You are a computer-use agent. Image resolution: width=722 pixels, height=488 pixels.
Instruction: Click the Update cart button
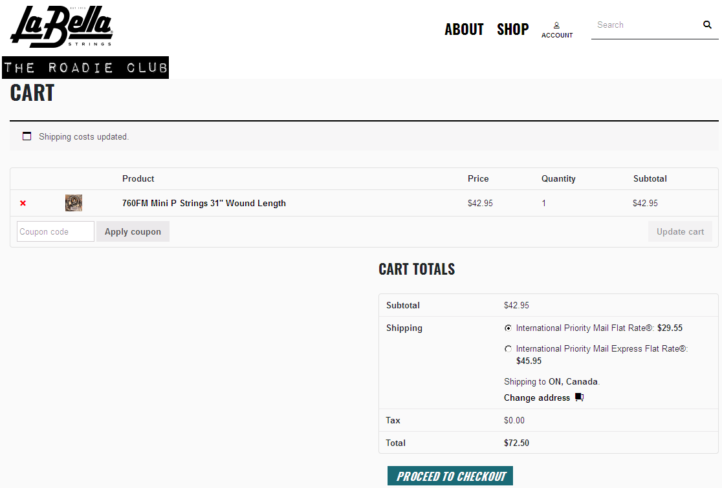[x=680, y=231]
